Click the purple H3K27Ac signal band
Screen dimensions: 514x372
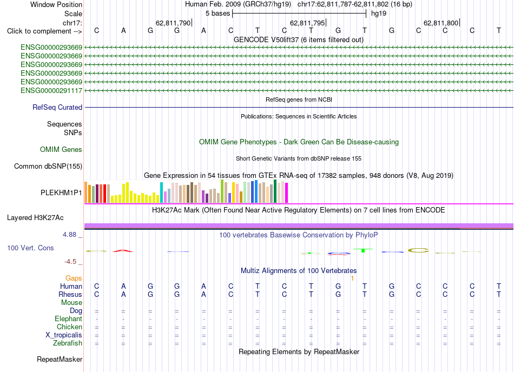click(299, 225)
